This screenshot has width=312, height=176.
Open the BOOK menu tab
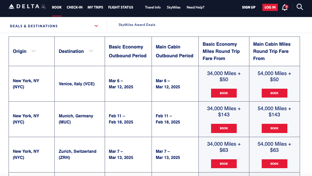[57, 8]
